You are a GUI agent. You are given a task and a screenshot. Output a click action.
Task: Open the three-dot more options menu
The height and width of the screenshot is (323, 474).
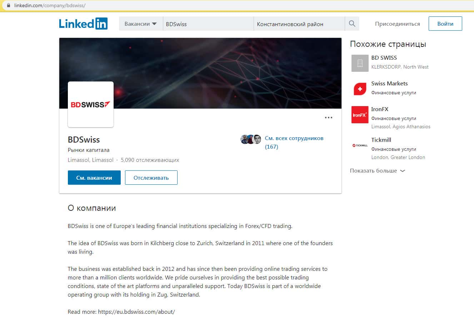(329, 118)
